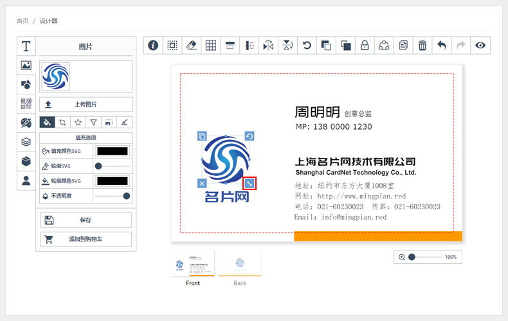Click the rotate reset toolbar icon
Screen dimensions: 508x321
point(307,46)
